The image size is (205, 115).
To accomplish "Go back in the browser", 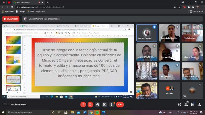I will [3, 7].
